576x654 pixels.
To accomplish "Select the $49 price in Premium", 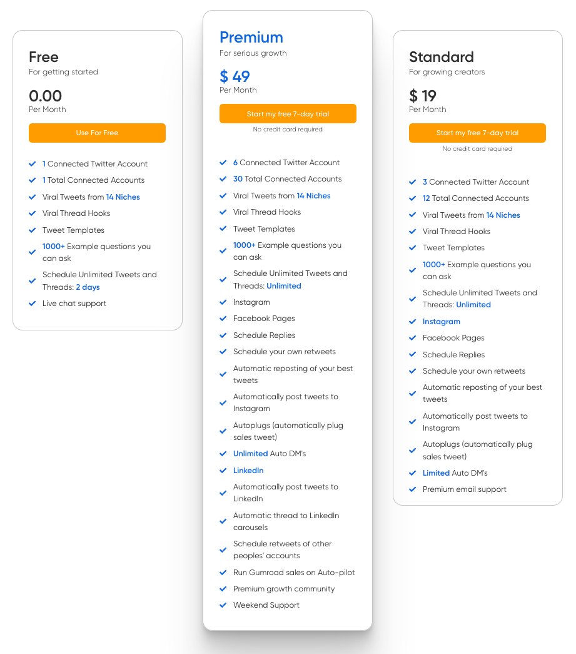I will tap(234, 76).
